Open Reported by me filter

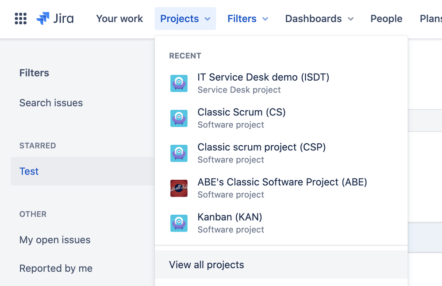coord(56,268)
